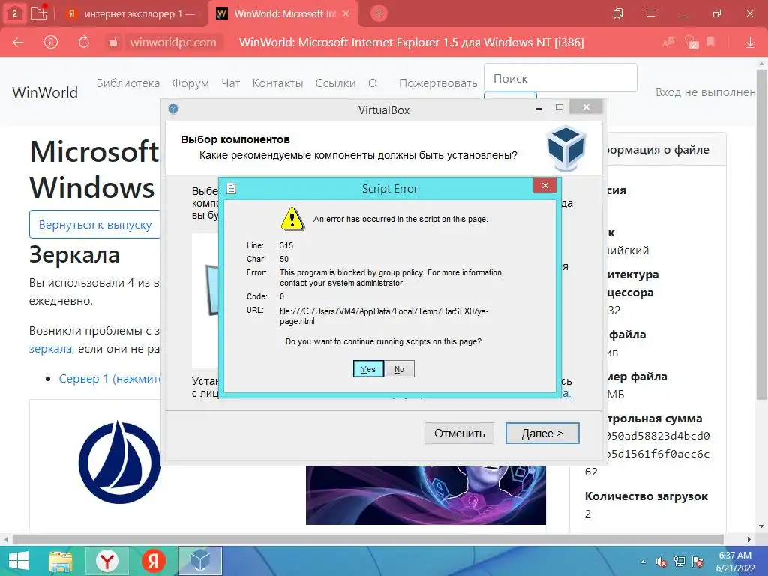Open the Windows Start button
The height and width of the screenshot is (576, 768).
coord(19,561)
